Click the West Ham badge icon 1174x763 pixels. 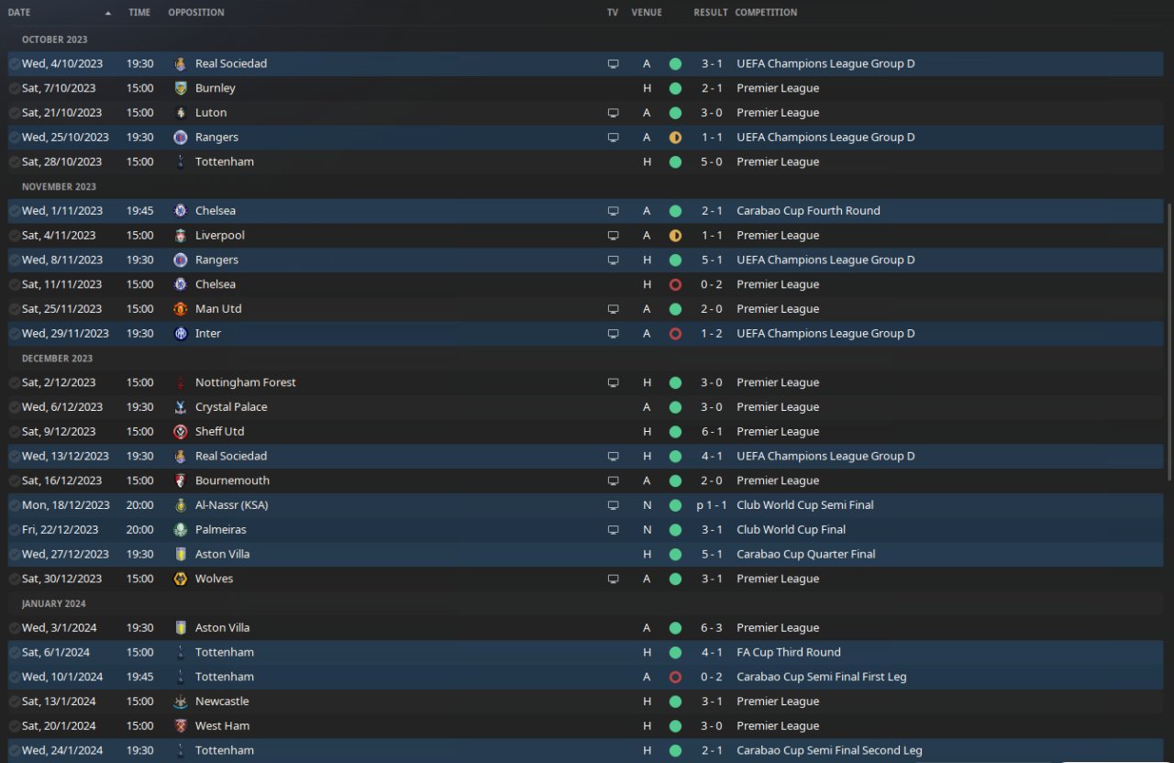(181, 726)
